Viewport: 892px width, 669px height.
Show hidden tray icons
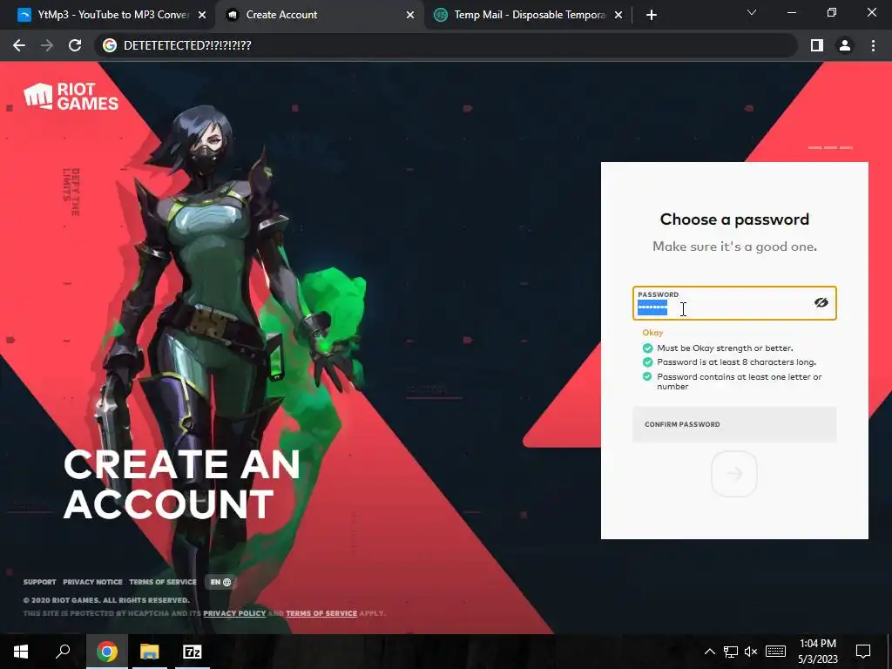(x=709, y=652)
